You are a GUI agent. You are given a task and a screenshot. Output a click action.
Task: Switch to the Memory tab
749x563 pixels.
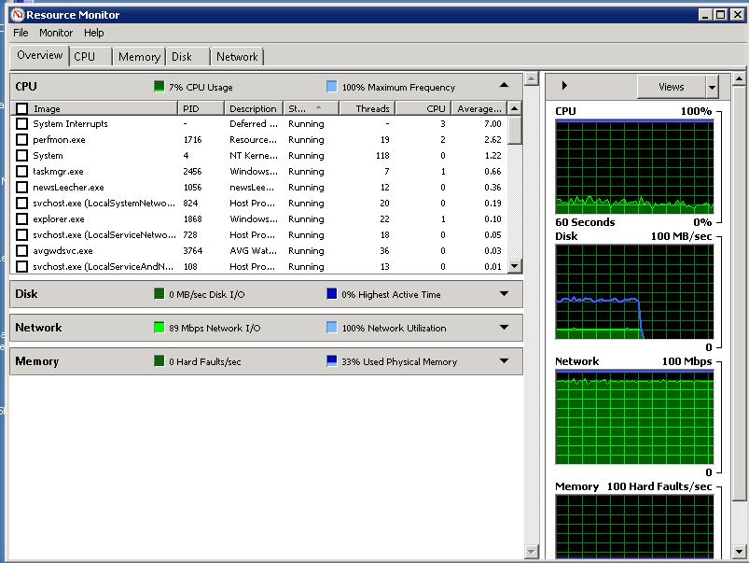139,57
